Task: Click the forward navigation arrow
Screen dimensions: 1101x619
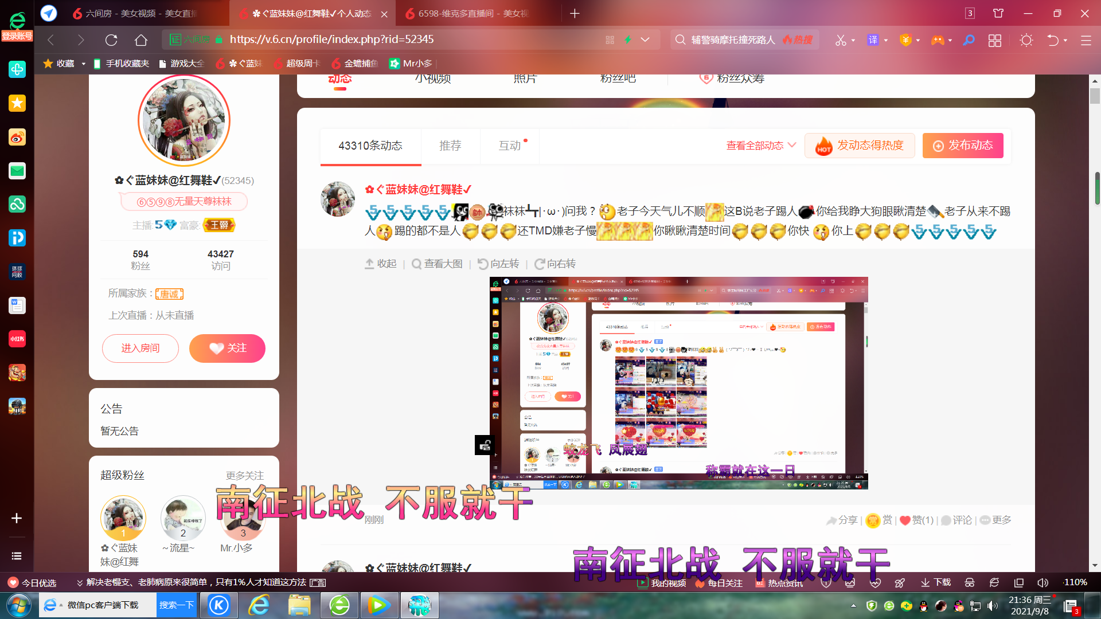Action: (81, 40)
